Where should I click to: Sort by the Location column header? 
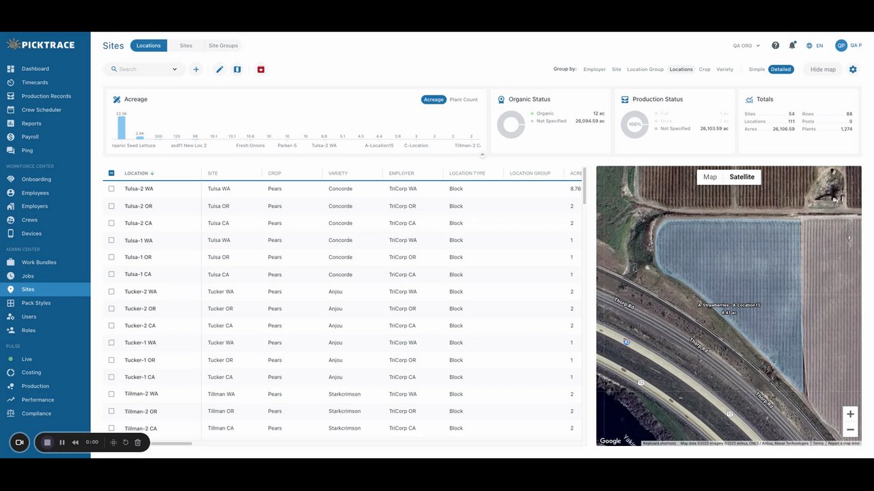pos(139,173)
